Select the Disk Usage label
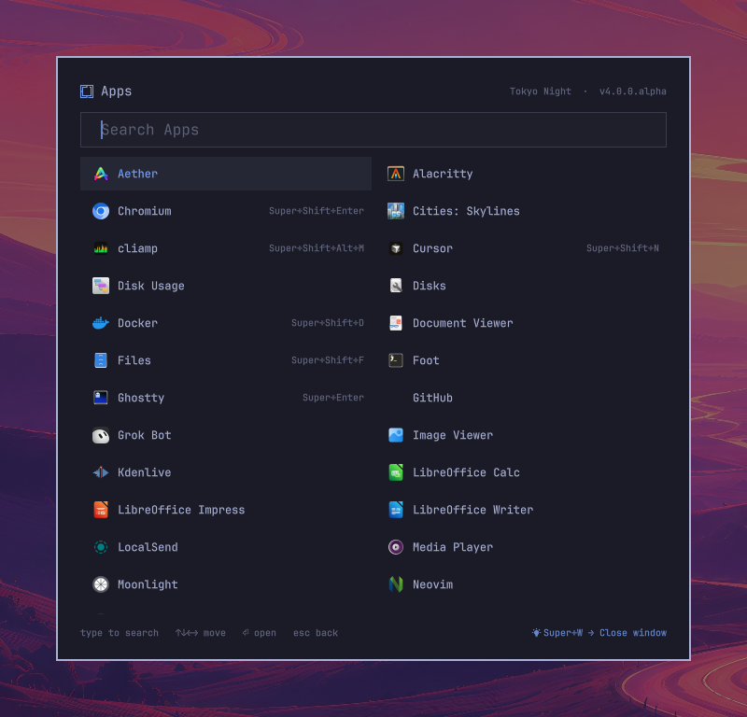 tap(151, 286)
